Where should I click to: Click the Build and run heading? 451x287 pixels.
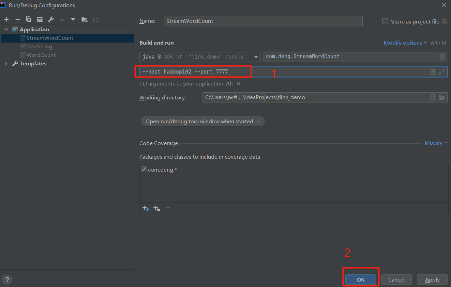click(156, 43)
